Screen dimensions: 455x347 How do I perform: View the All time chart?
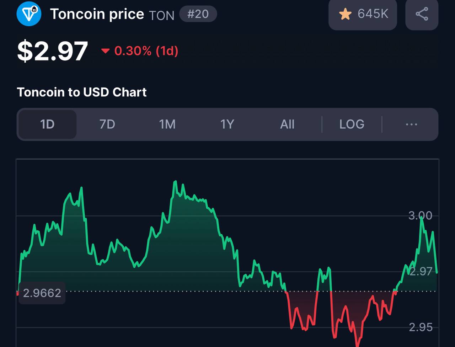[x=287, y=124]
